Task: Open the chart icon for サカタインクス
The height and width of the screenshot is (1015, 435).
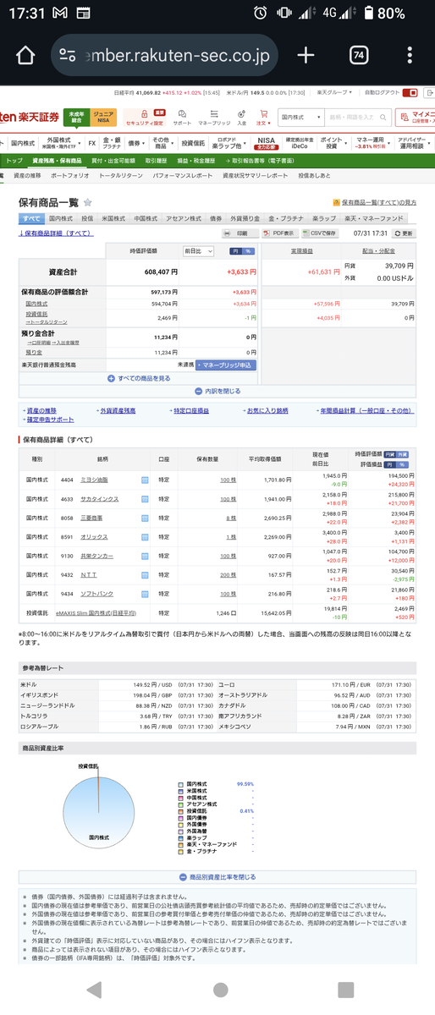Action: (145, 499)
